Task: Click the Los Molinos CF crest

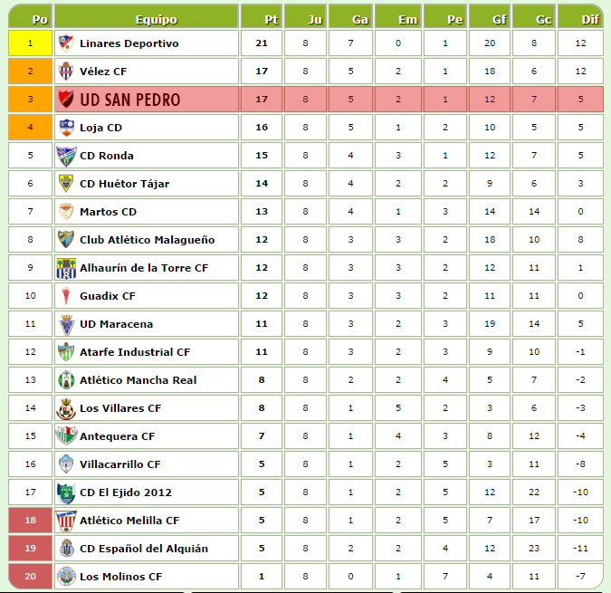Action: (x=66, y=576)
